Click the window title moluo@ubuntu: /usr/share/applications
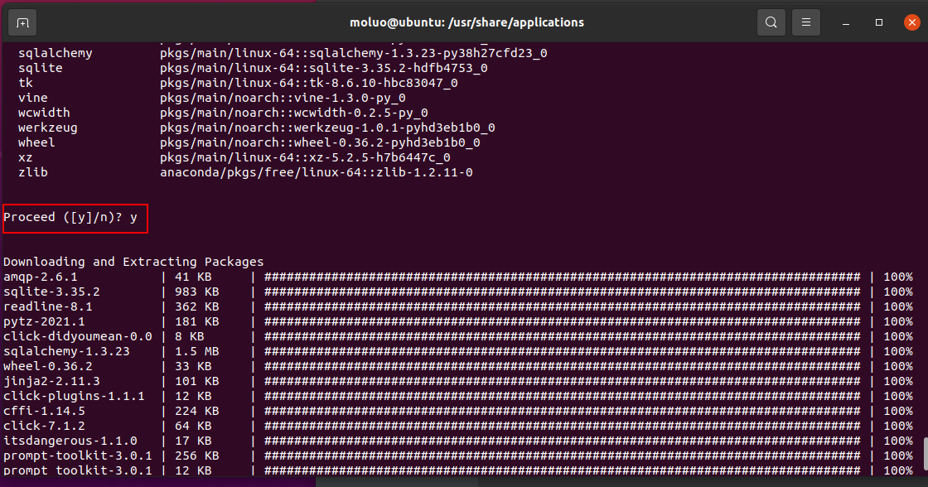Image resolution: width=928 pixels, height=487 pixels. tap(466, 22)
